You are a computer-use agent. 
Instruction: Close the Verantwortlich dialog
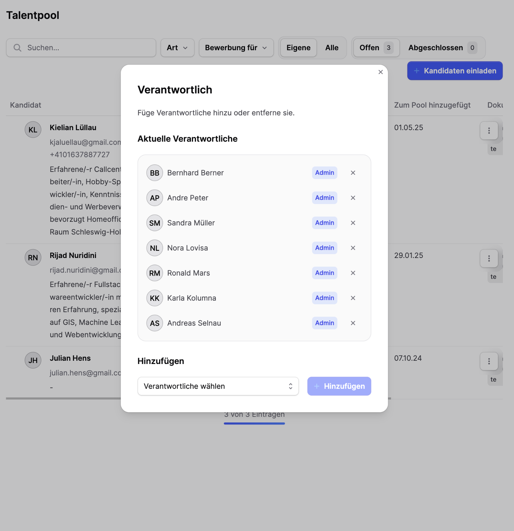(x=380, y=72)
